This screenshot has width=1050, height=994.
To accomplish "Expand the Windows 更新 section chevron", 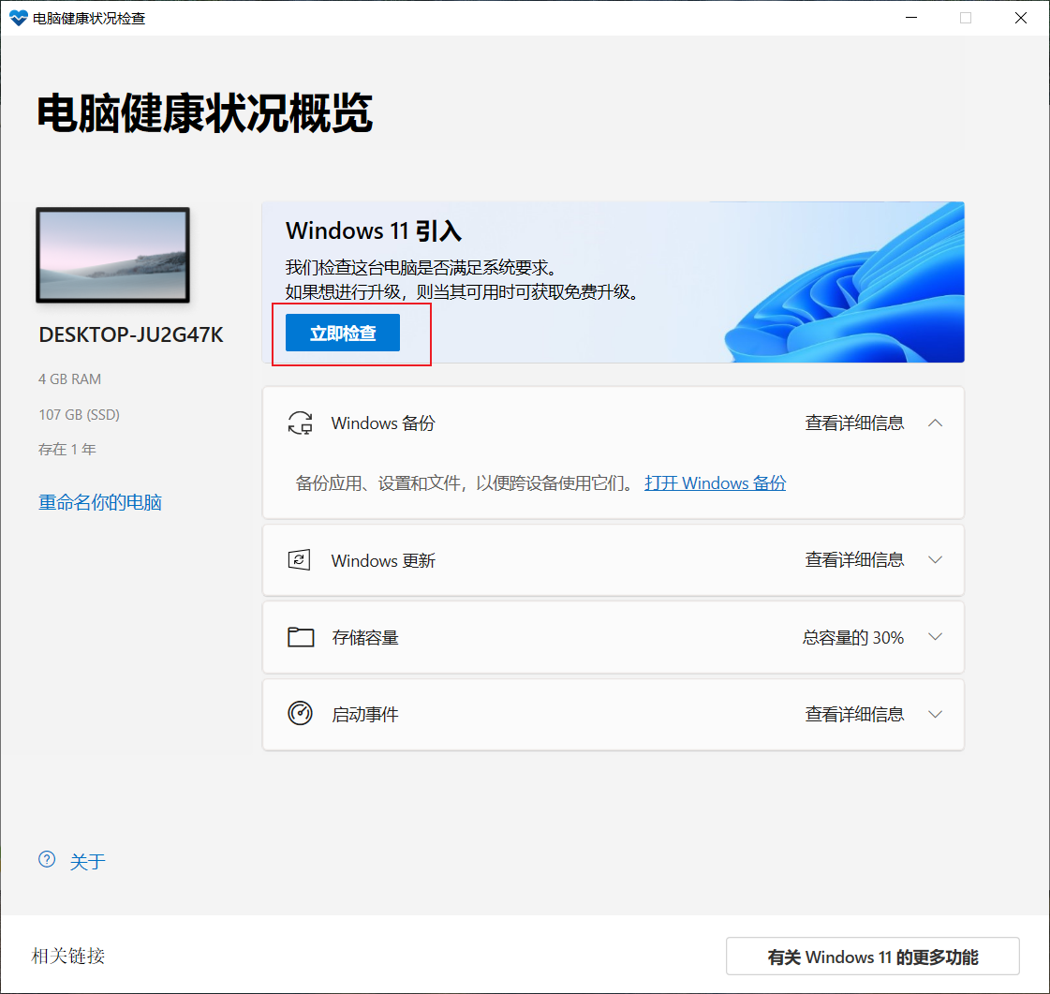I will click(x=935, y=560).
